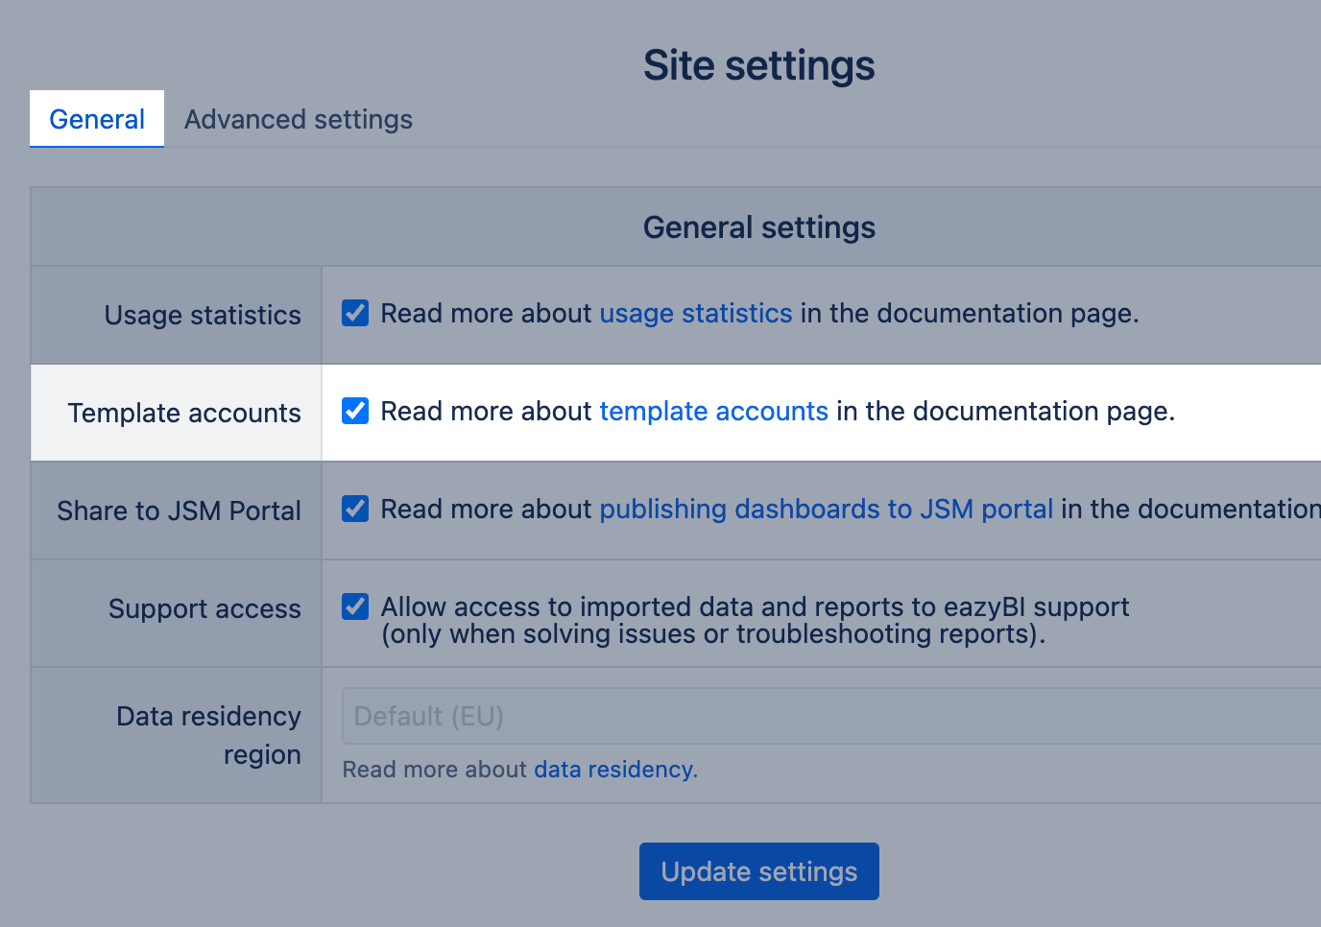The height and width of the screenshot is (927, 1321).
Task: Select the Share to JSM Portal label
Action: pyautogui.click(x=179, y=511)
